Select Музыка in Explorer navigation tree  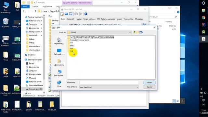[31, 78]
